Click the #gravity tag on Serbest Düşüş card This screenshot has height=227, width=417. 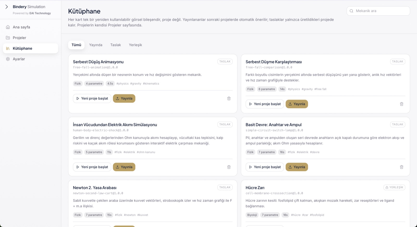(x=136, y=84)
